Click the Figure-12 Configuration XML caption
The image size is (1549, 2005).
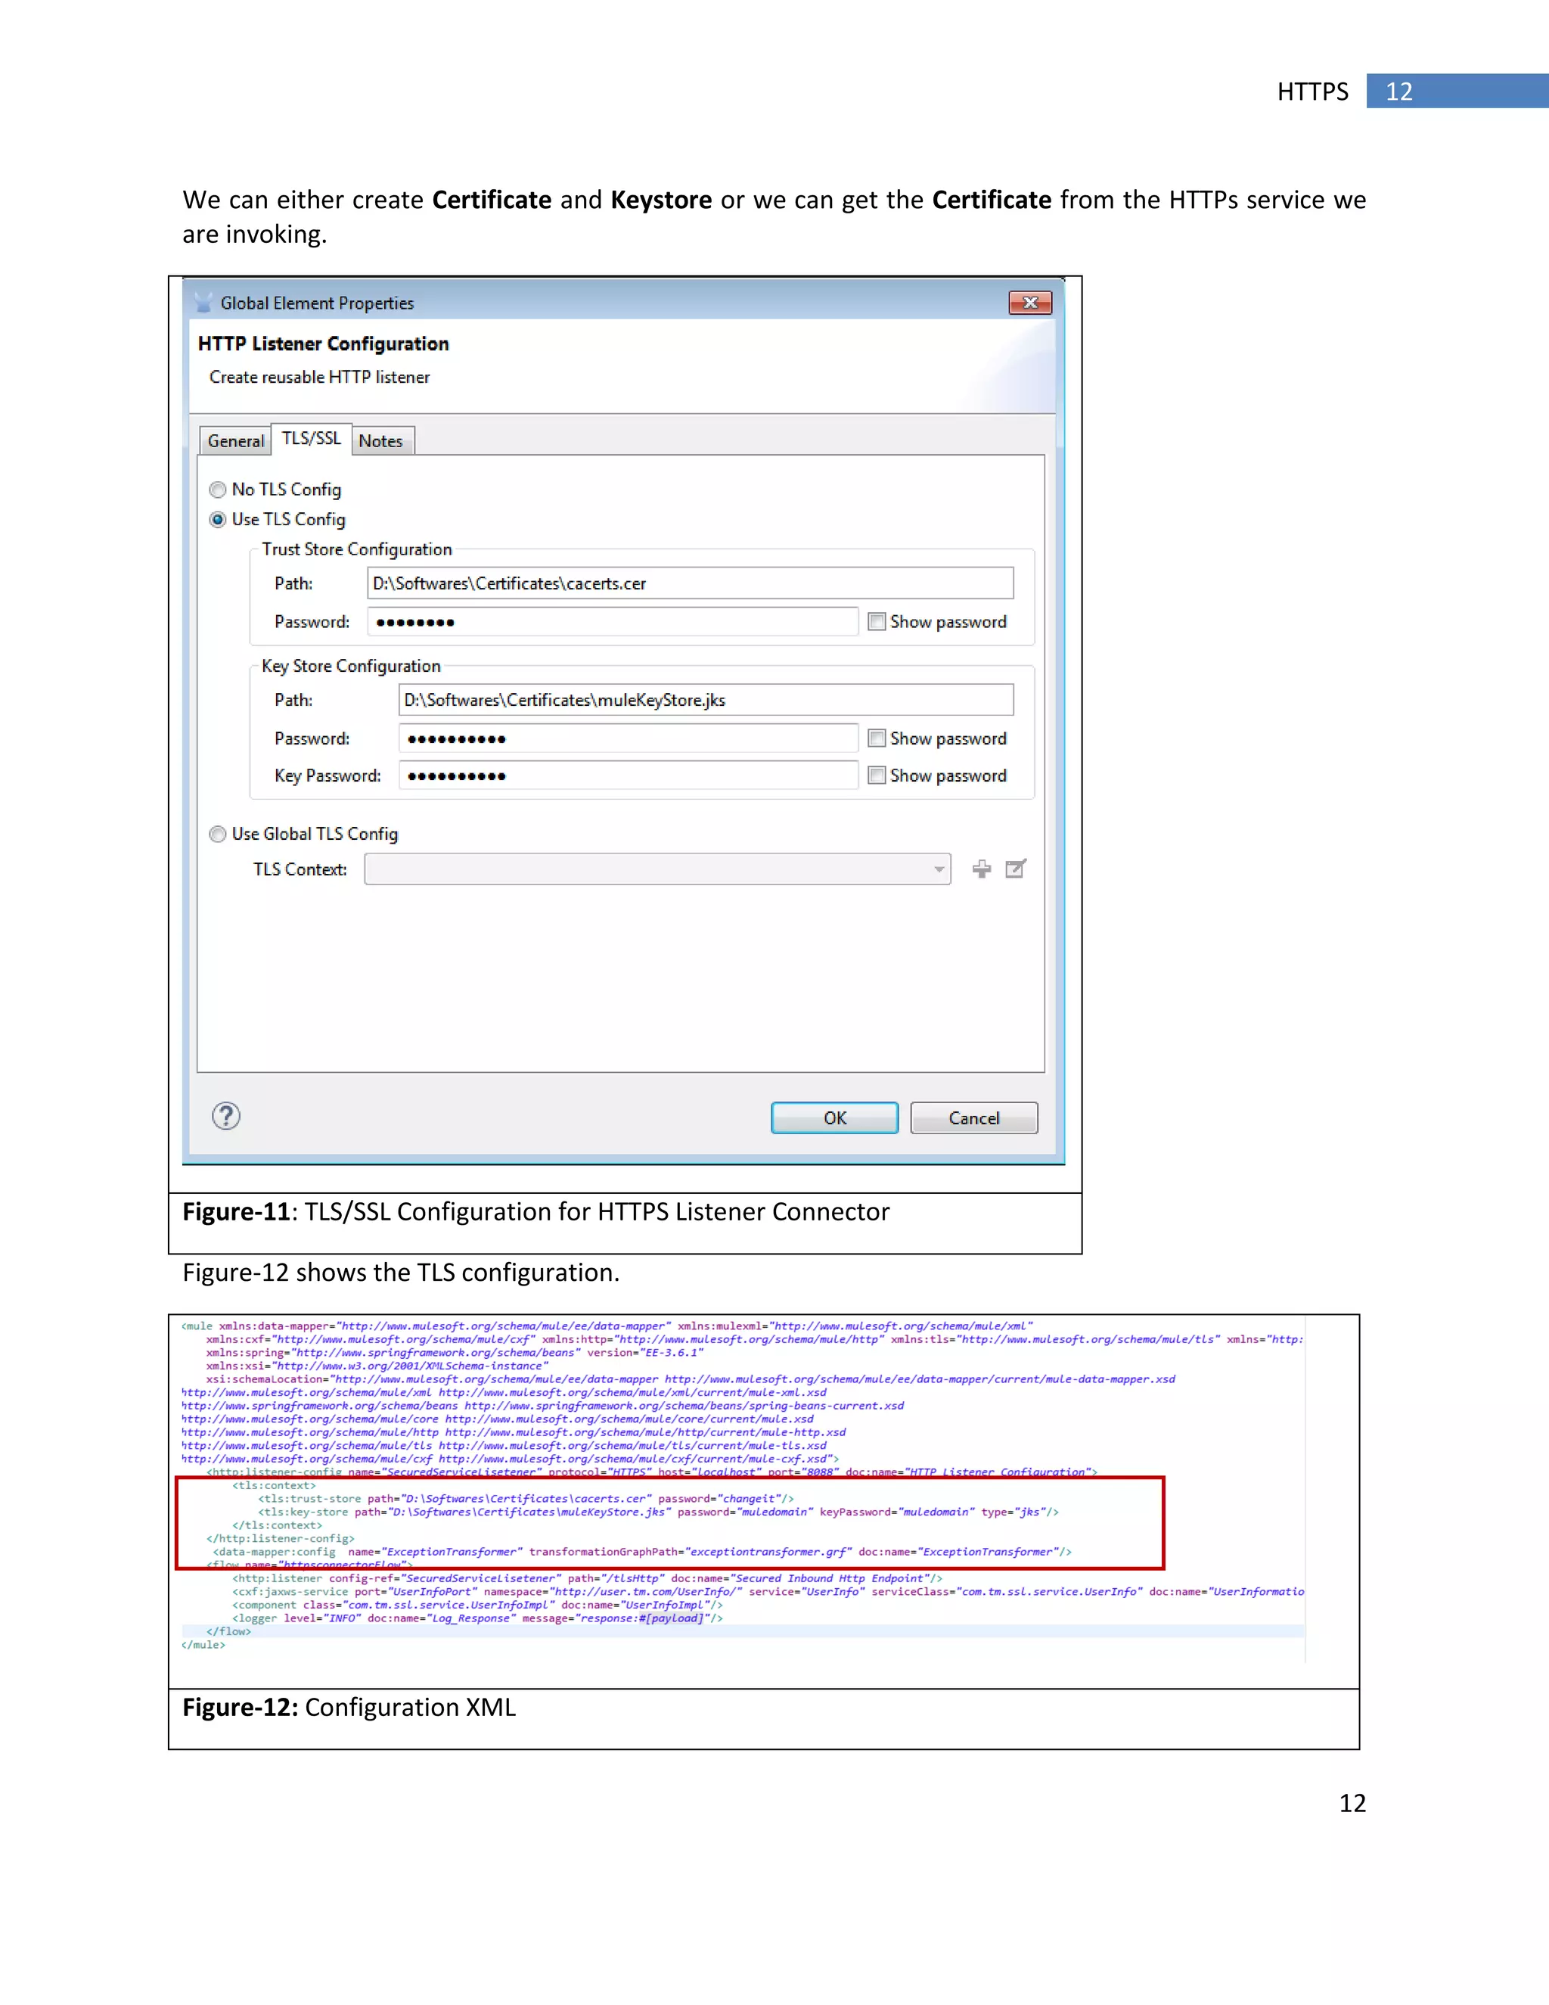(349, 1708)
